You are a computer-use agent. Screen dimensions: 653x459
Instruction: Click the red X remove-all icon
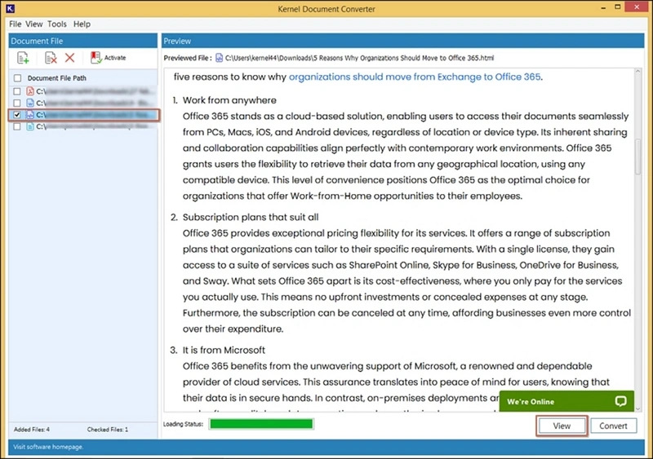[x=69, y=58]
